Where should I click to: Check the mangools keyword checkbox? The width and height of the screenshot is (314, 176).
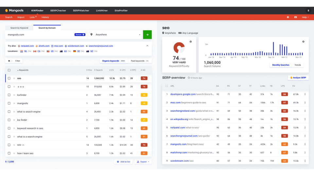tap(9, 103)
